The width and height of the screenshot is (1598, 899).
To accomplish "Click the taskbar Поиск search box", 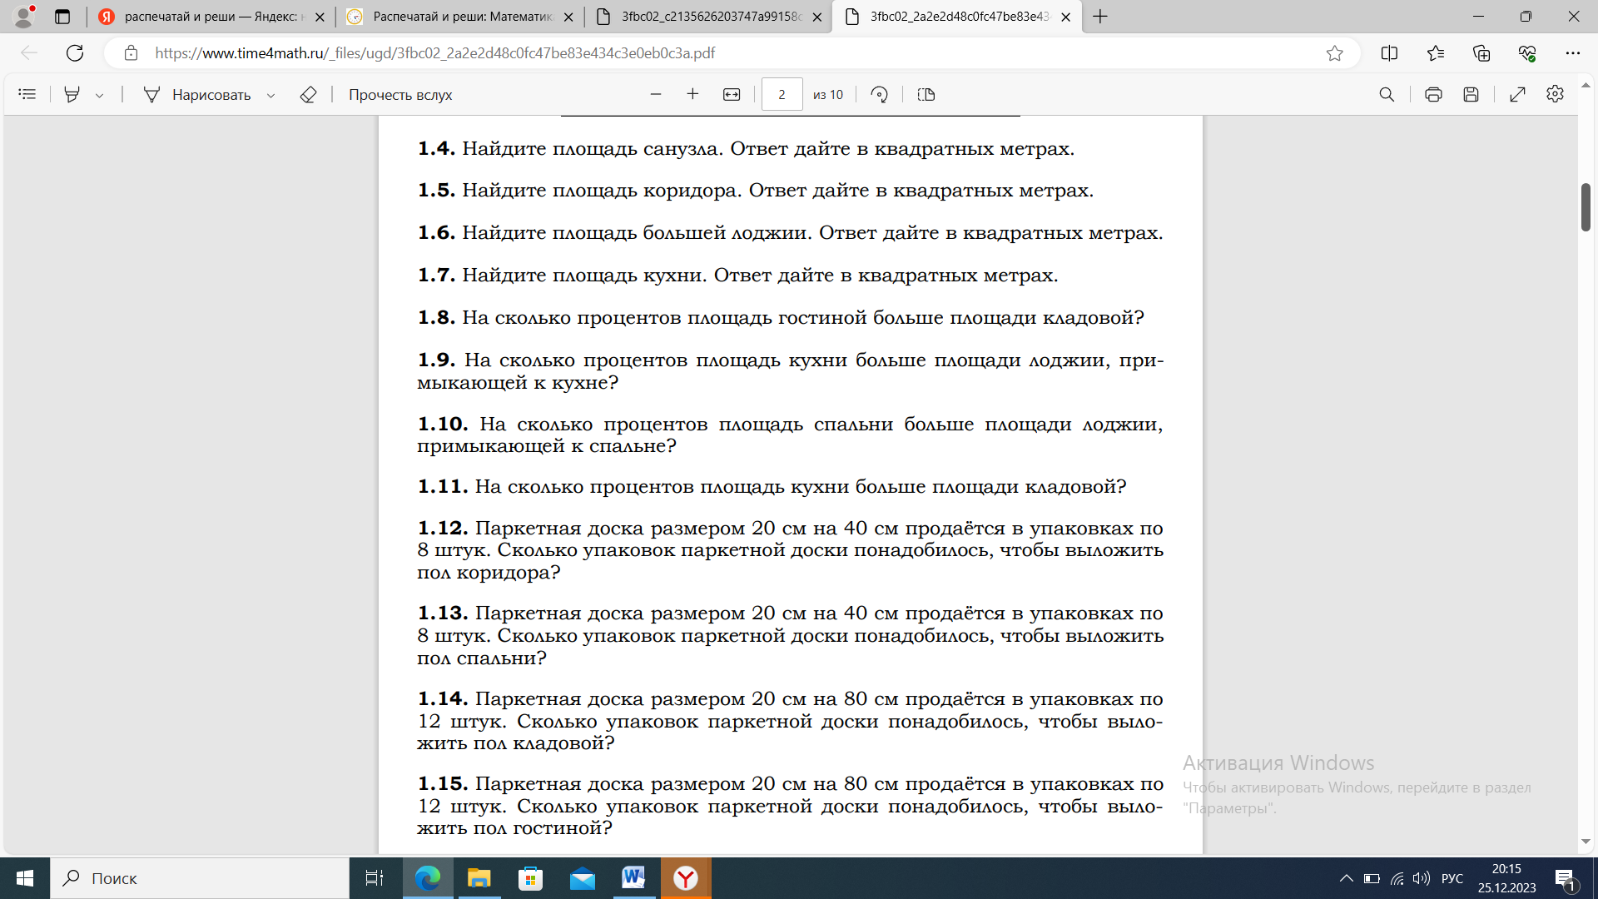I will pos(200,878).
